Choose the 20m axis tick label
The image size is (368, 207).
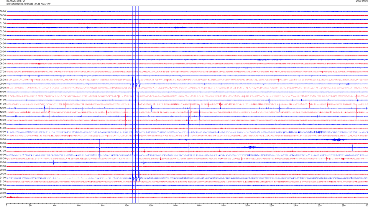point(247,205)
